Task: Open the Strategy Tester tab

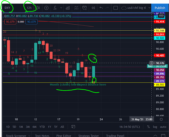Action: (x=89, y=136)
